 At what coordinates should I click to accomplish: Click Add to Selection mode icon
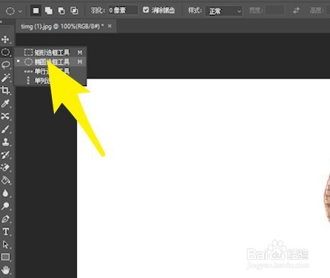point(48,11)
